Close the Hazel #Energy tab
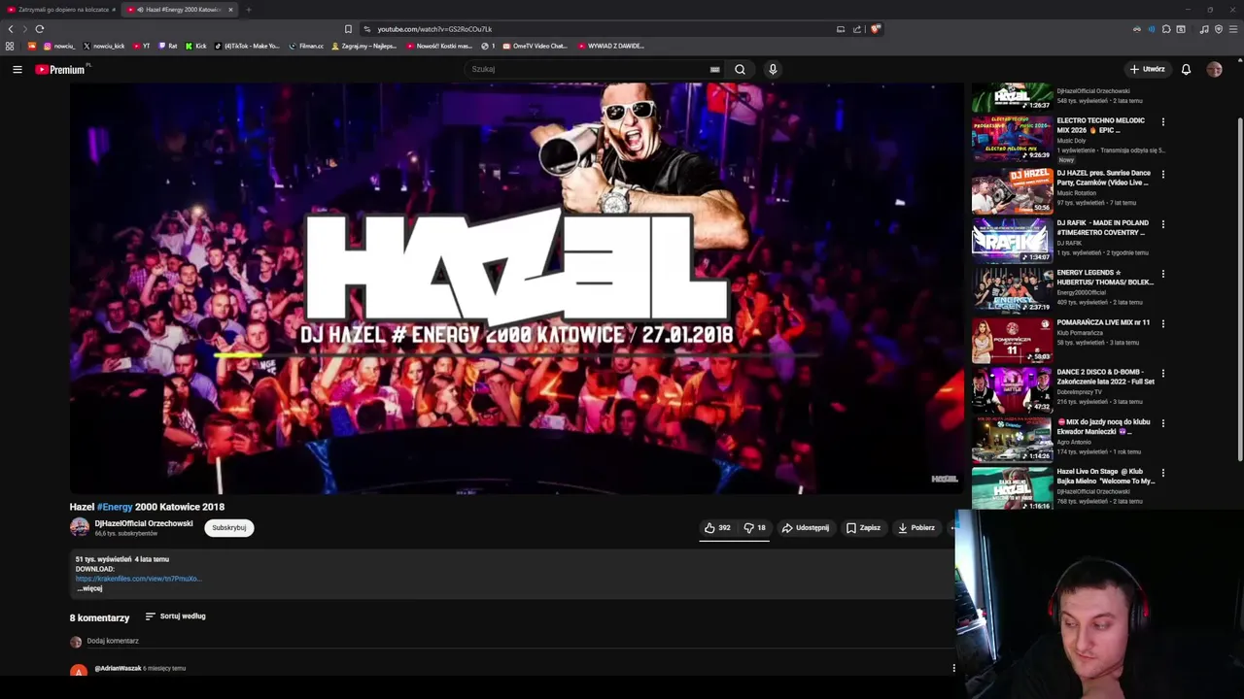Viewport: 1244px width, 699px height. [230, 10]
